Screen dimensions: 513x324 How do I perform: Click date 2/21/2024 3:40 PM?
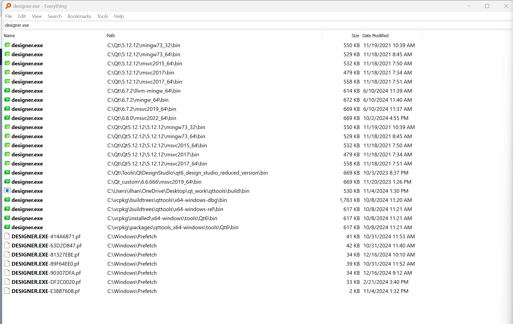click(x=386, y=282)
